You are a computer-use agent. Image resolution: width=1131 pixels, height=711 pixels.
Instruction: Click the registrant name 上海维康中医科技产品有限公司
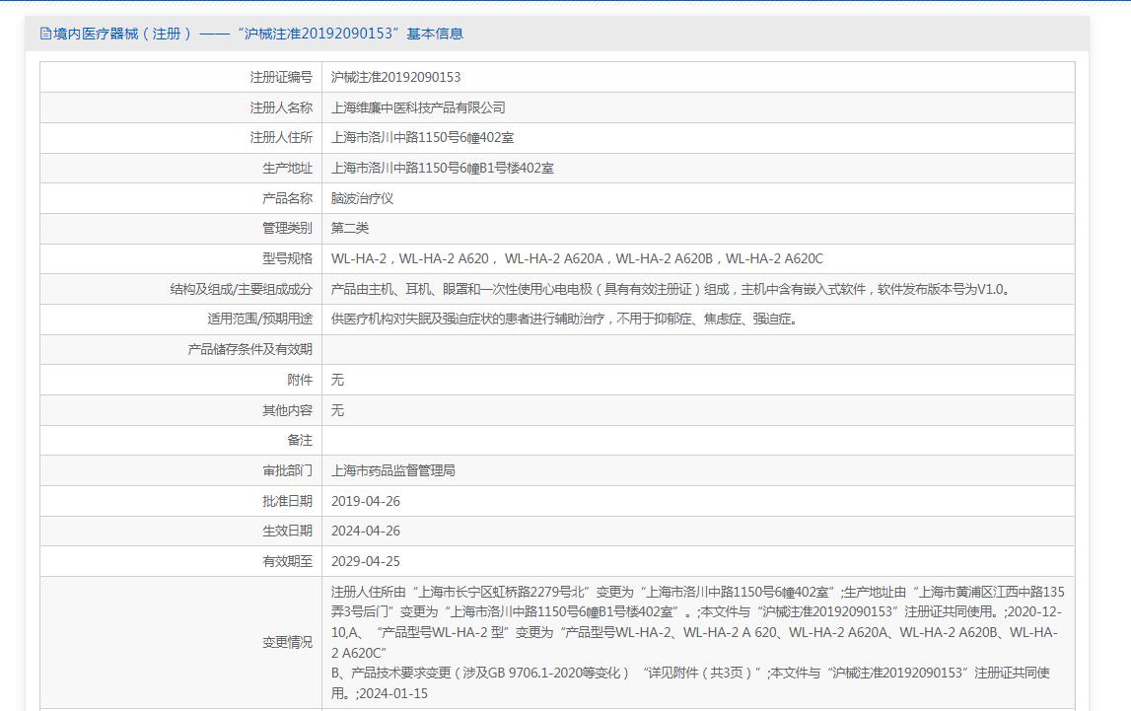(418, 107)
